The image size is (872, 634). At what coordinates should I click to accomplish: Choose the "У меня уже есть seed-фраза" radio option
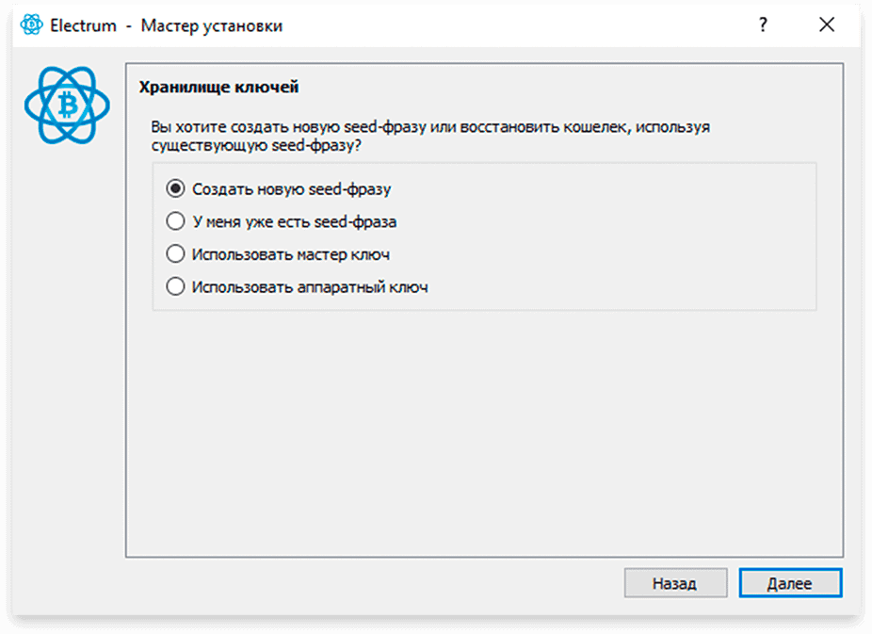coord(175,221)
